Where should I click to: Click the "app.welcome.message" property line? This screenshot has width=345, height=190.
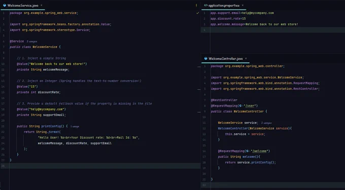254,24
